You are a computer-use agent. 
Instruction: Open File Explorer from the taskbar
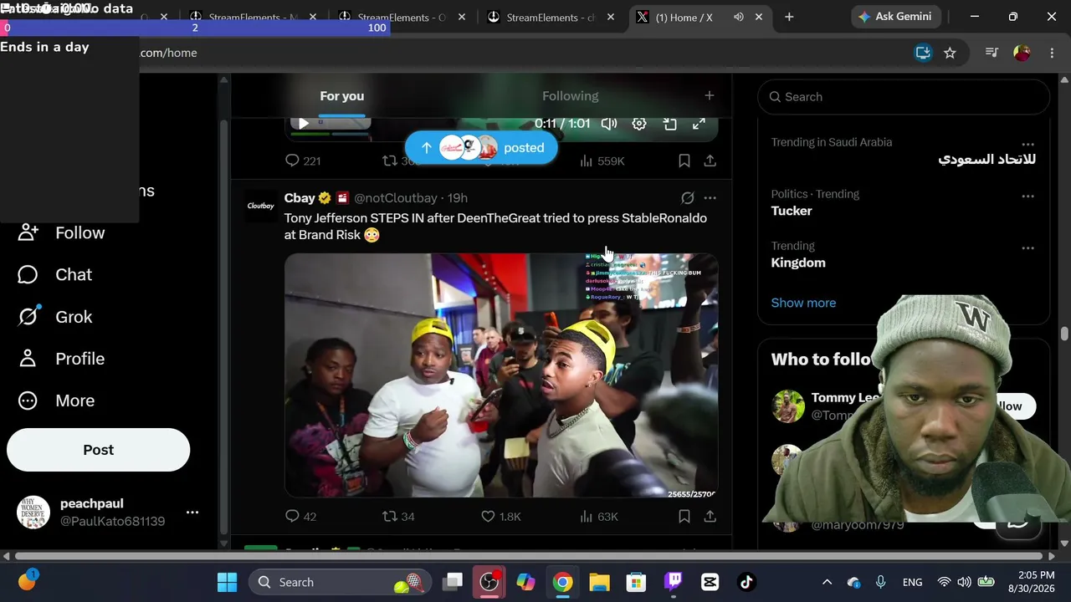pos(599,582)
